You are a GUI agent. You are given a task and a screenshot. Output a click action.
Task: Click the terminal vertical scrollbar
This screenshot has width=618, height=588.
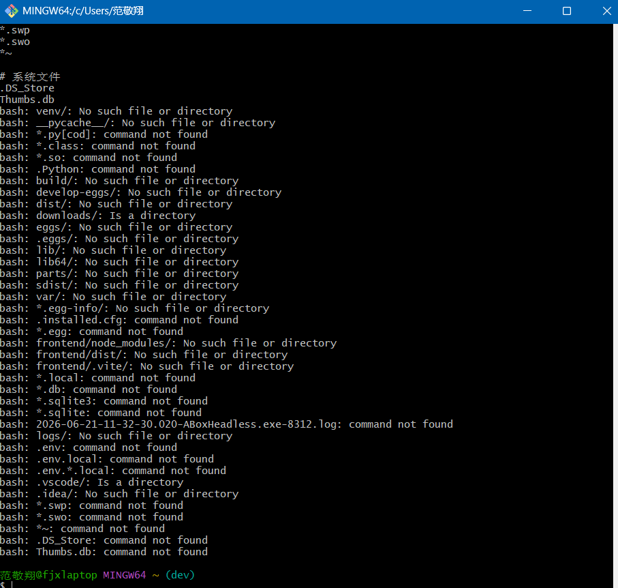point(615,306)
